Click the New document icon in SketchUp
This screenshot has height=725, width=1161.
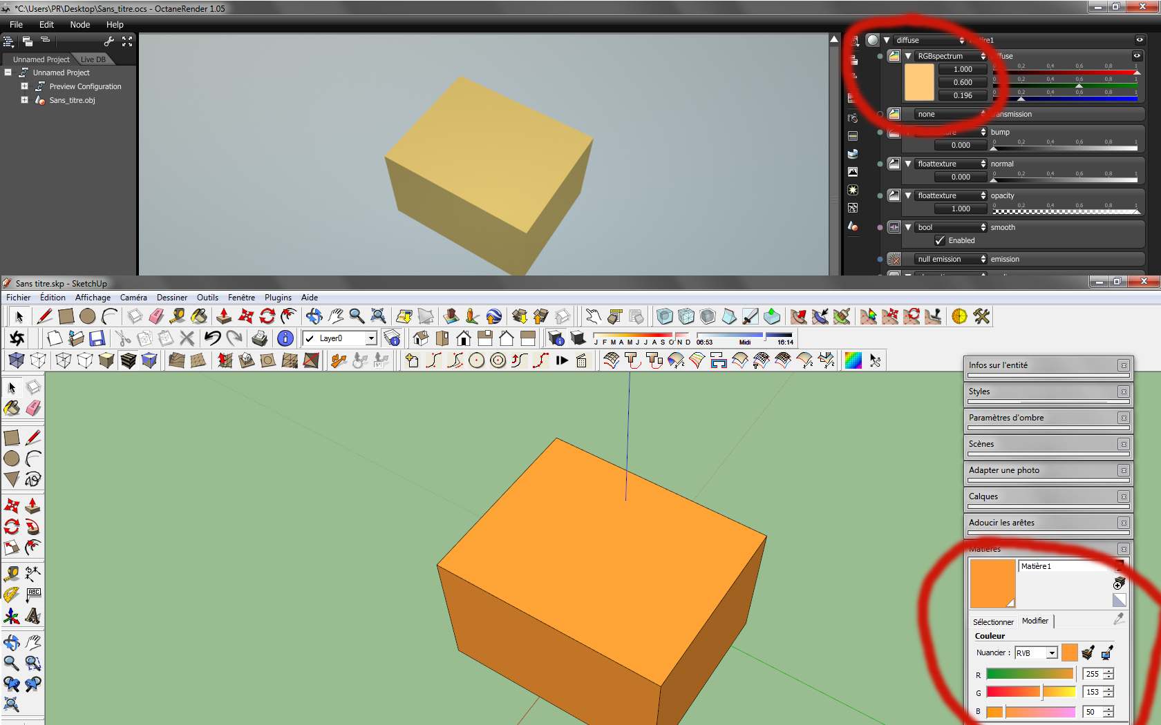tap(55, 338)
